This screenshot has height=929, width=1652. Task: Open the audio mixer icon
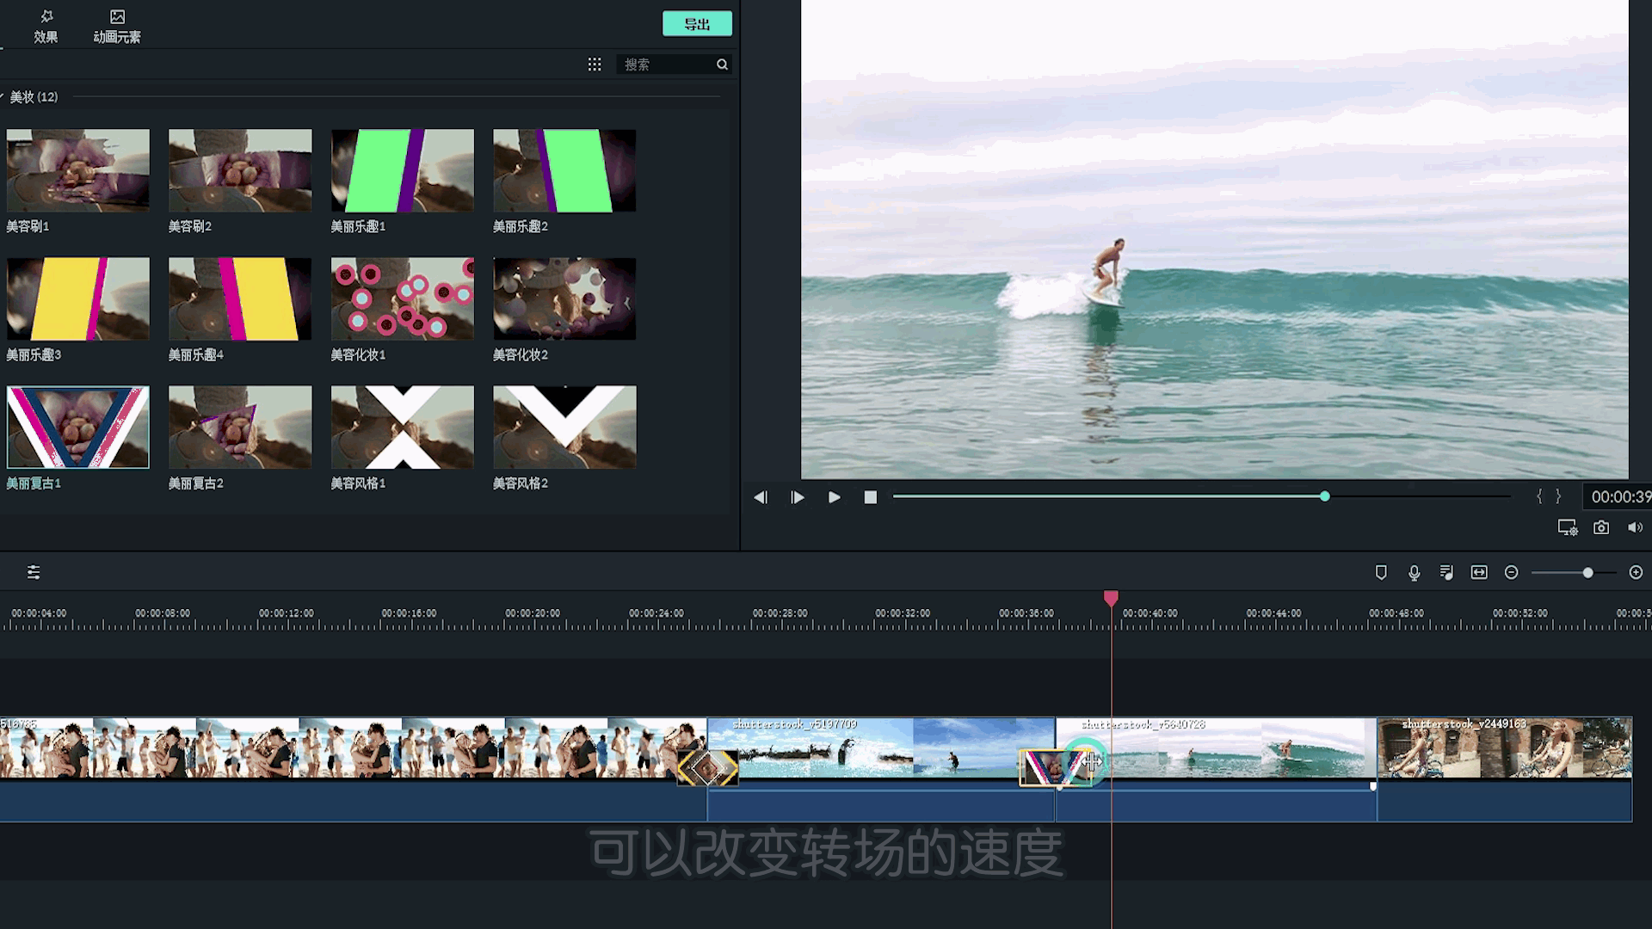click(x=1446, y=573)
